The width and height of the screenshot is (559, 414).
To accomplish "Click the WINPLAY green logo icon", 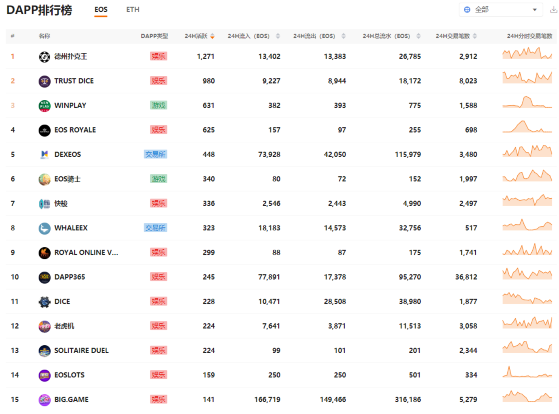I will pyautogui.click(x=44, y=106).
